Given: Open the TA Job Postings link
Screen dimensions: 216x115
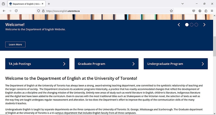Looking at the screenshot, I should [x=37, y=64].
